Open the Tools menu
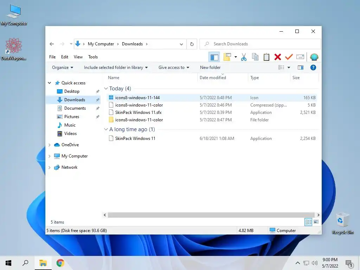The width and height of the screenshot is (360, 270). tap(93, 57)
